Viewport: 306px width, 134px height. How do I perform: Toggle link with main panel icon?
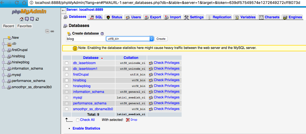tap(52, 31)
